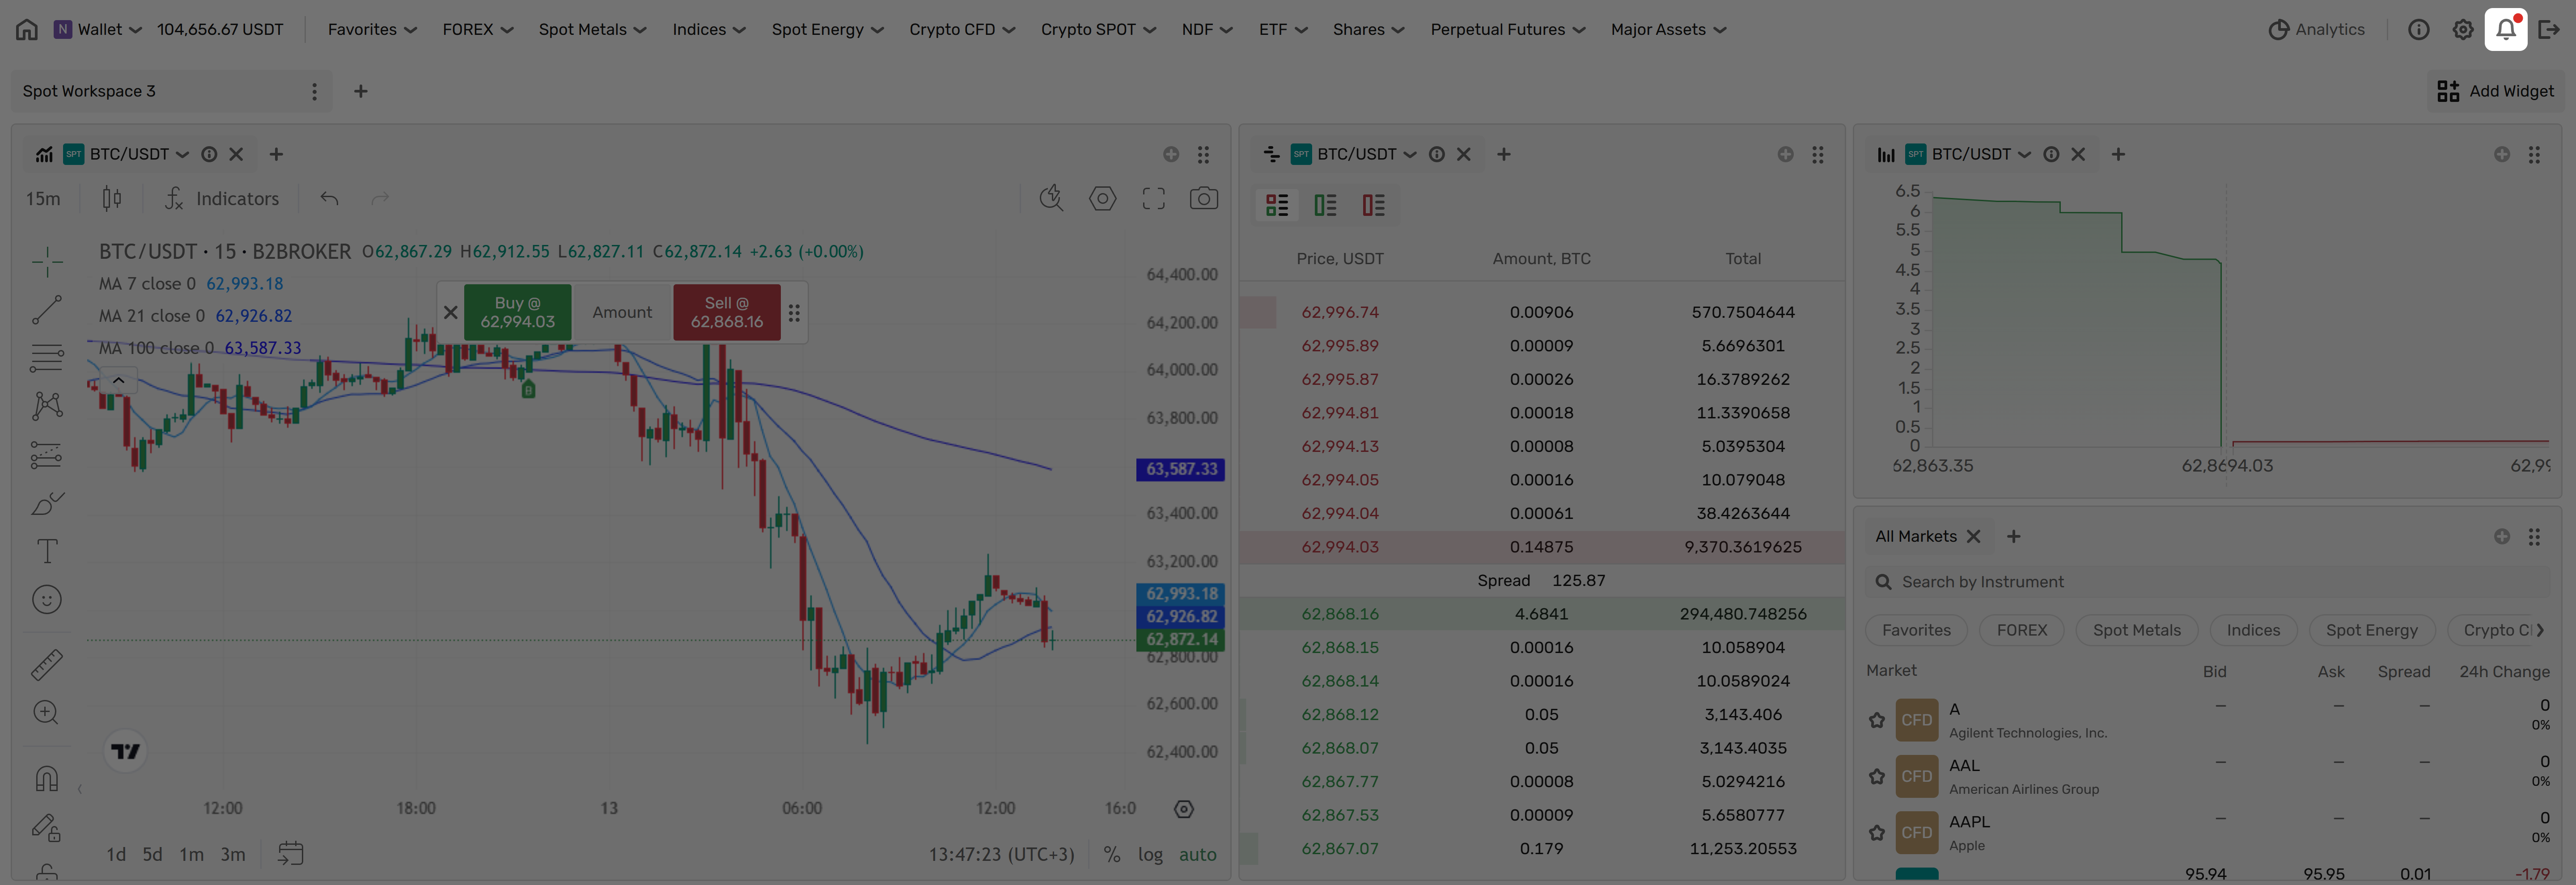Open the home page icon
Viewport: 2576px width, 885px height.
(x=27, y=30)
